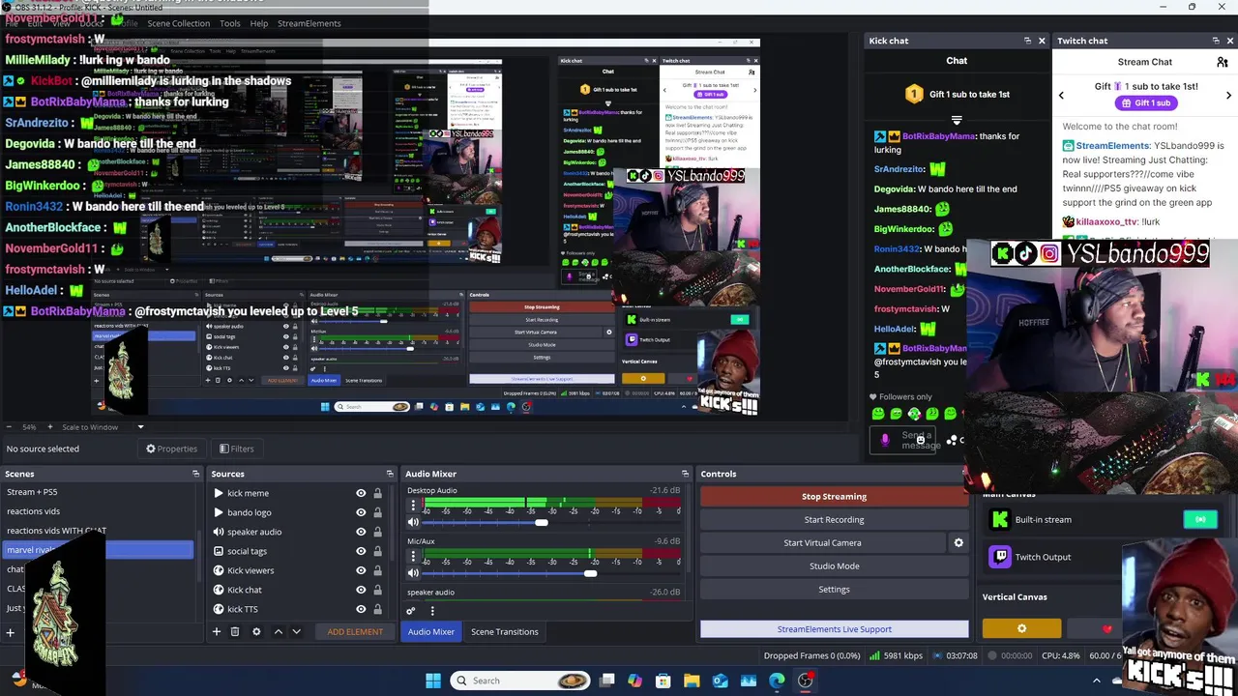This screenshot has width=1238, height=696.
Task: Open Twitch chat community users icon
Action: (x=1223, y=62)
